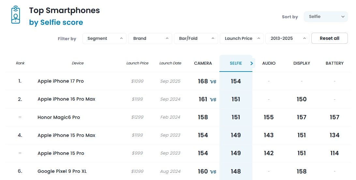Open Honor Magic6 Pro device link
This screenshot has width=356, height=180.
(x=59, y=117)
